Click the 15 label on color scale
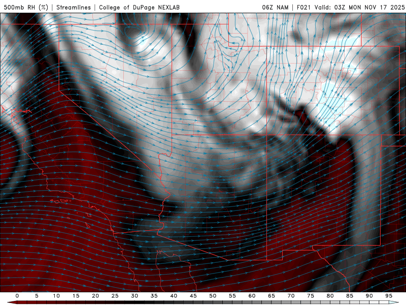Image resolution: width=406 pixels, height=305 pixels. (76, 296)
